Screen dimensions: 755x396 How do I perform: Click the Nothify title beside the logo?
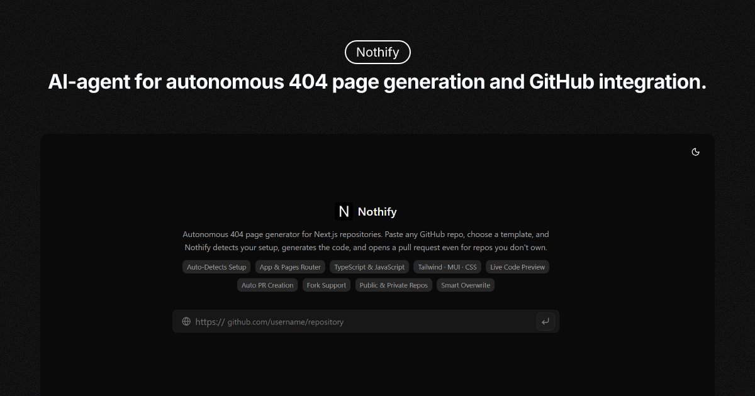377,212
